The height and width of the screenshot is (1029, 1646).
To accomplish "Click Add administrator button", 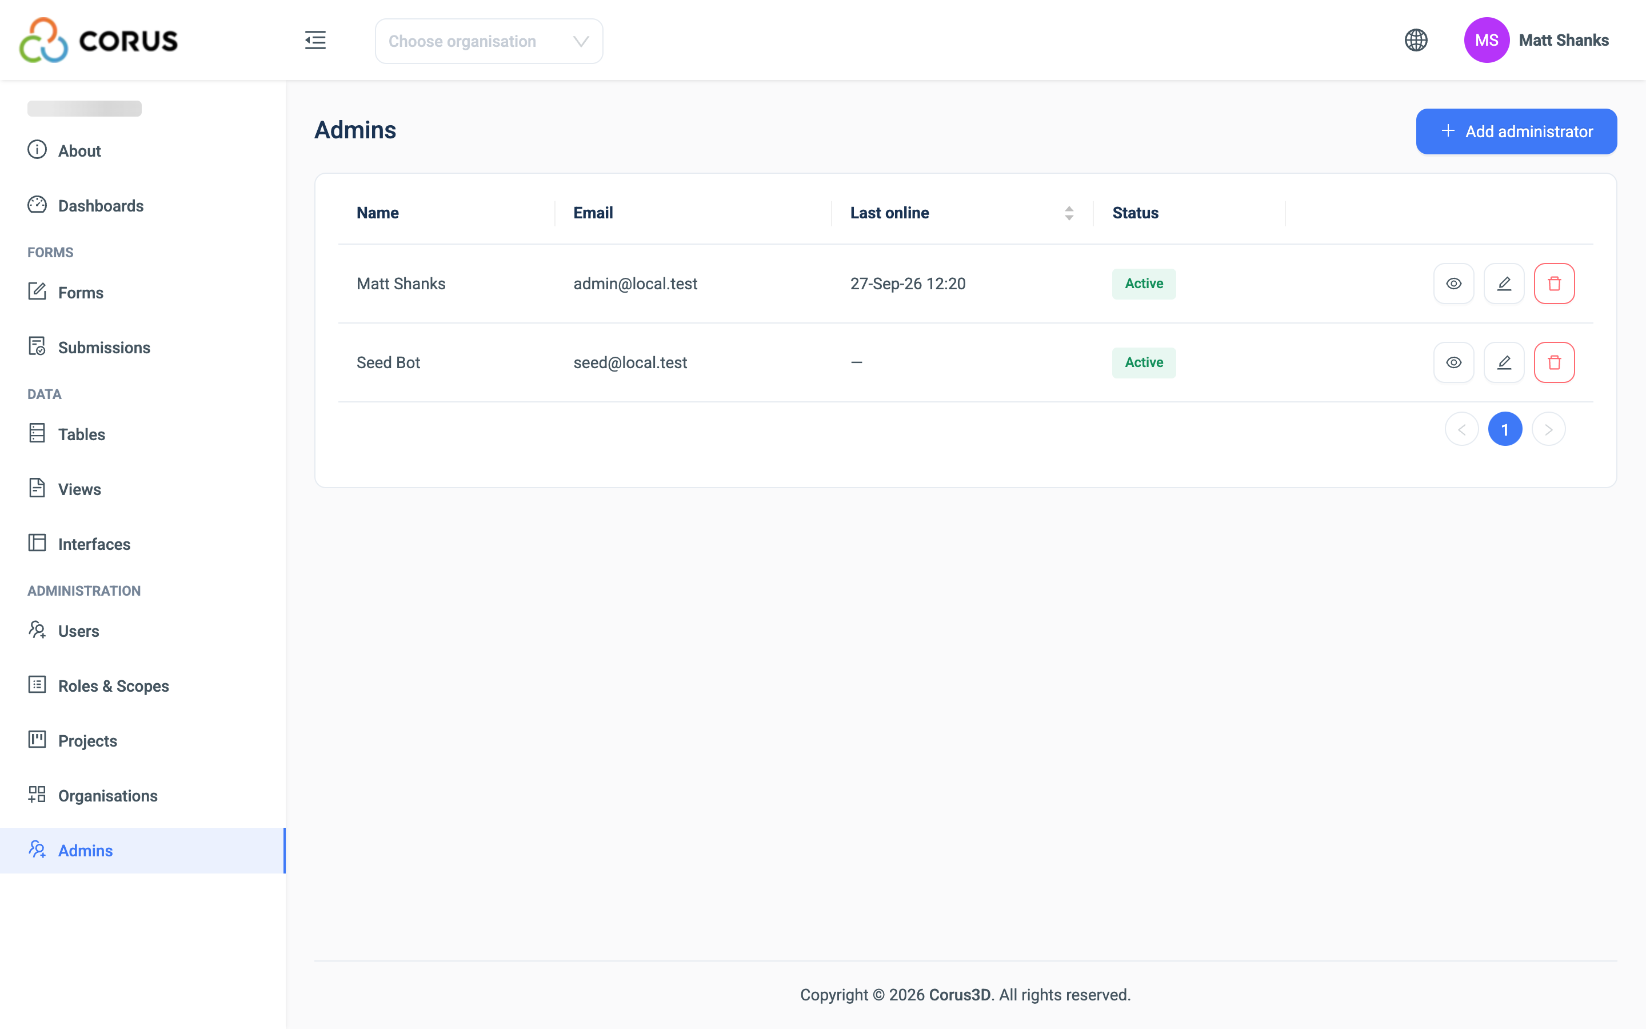I will 1516,131.
